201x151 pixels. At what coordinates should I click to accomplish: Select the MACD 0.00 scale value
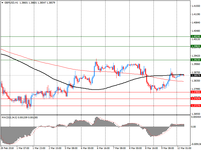[x=193, y=127]
